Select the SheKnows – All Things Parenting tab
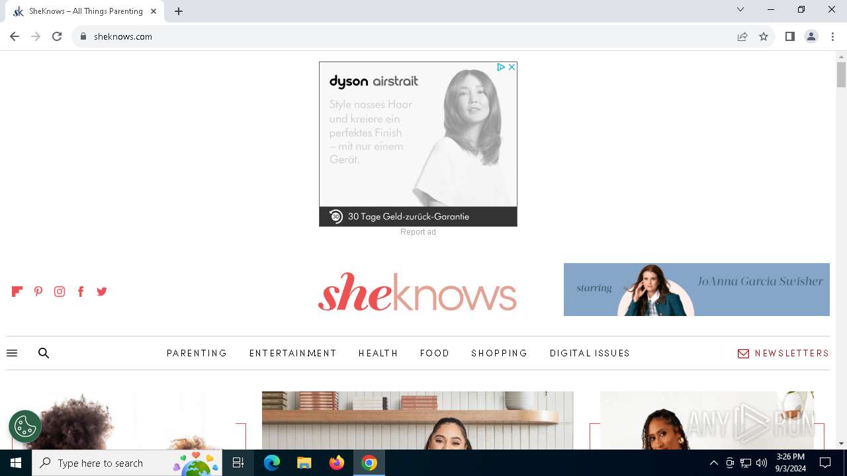This screenshot has height=476, width=847. click(85, 11)
